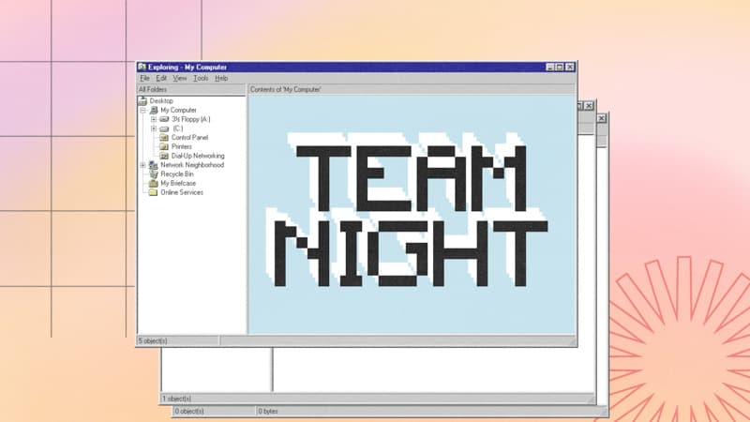Select the Desktop icon in the folder tree

click(142, 101)
